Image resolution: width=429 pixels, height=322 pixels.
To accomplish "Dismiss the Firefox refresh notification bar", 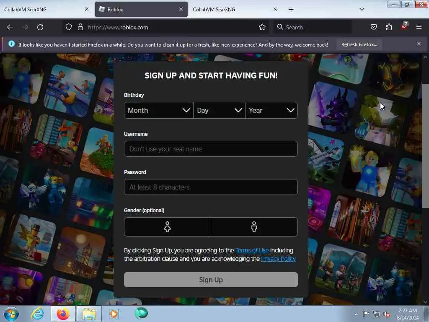I will [x=419, y=44].
